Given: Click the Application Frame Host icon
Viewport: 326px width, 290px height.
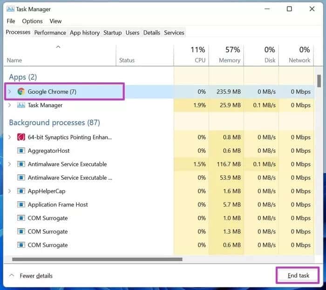Looking at the screenshot, I should [21, 205].
